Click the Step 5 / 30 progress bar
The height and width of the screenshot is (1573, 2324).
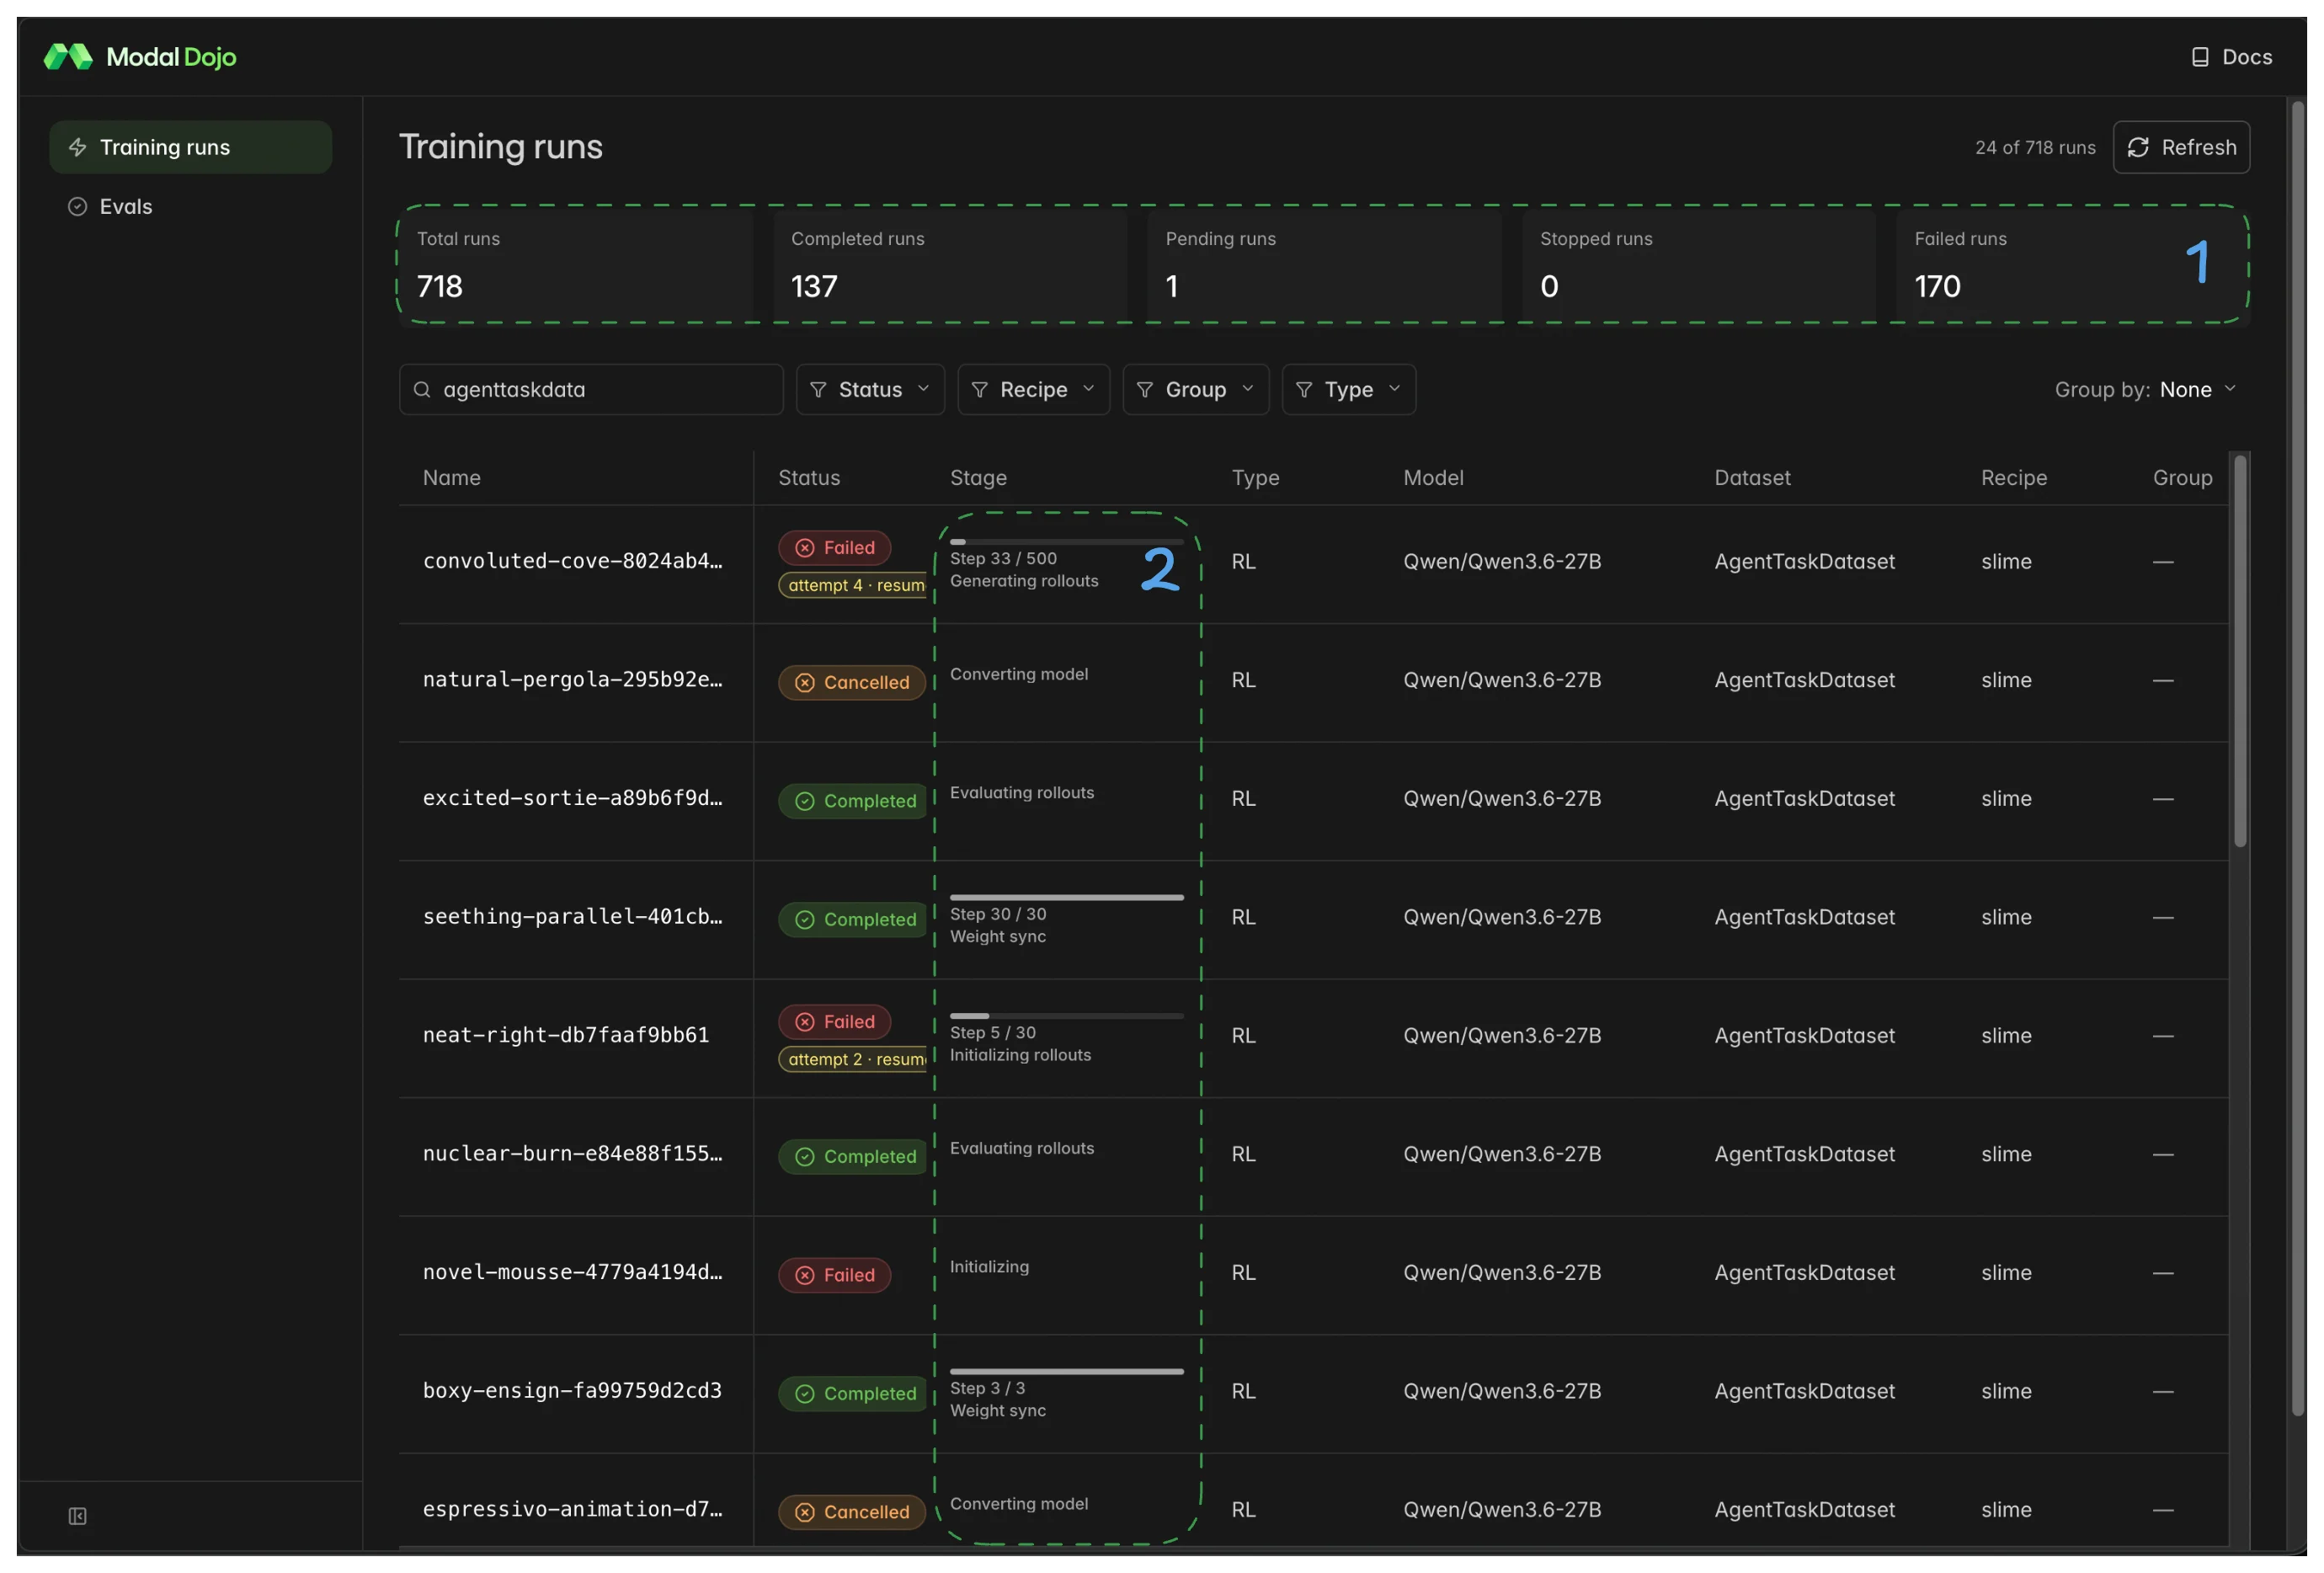coord(1066,1016)
